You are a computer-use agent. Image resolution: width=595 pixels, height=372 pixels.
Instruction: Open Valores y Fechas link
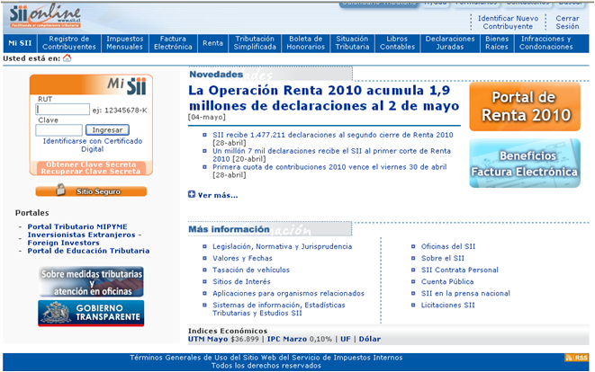pyautogui.click(x=242, y=259)
